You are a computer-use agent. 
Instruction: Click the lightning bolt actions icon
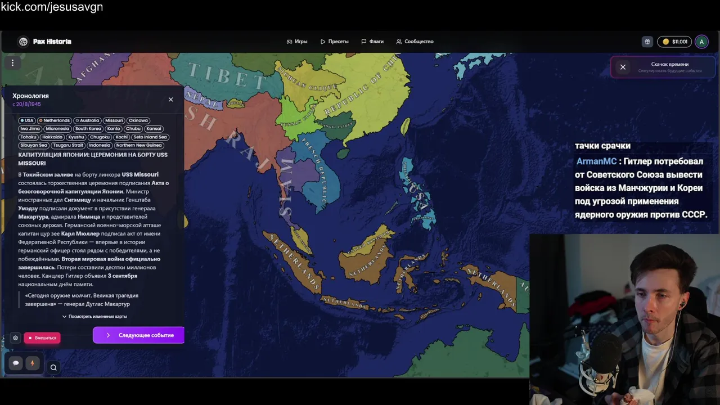tap(32, 363)
